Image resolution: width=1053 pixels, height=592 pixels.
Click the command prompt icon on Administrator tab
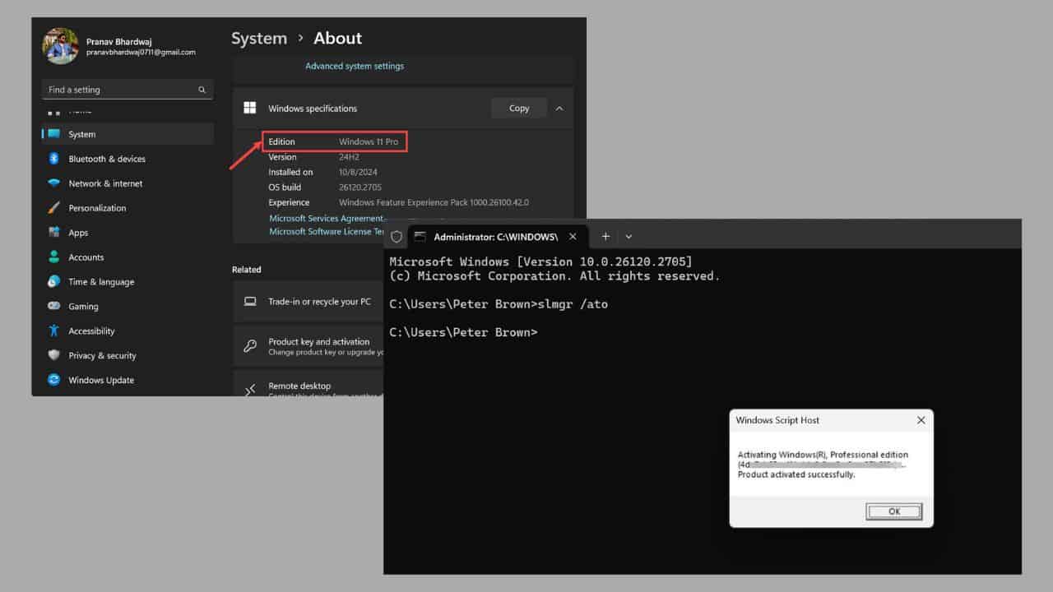(x=420, y=237)
